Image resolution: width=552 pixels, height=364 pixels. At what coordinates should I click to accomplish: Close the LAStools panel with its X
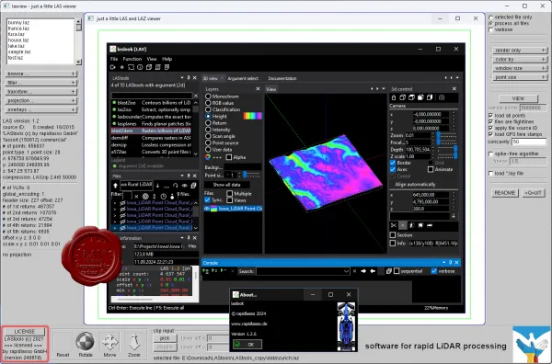[x=195, y=78]
